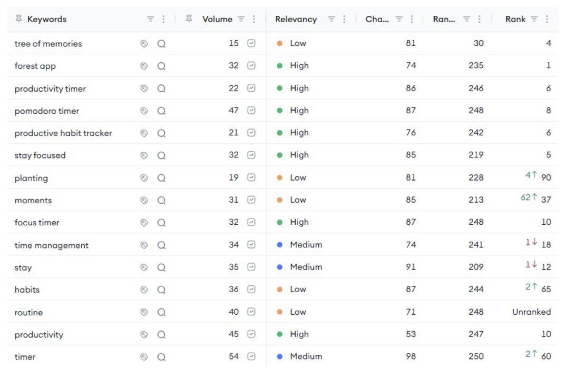
Task: Open the Relevancy column filter
Action: 331,19
